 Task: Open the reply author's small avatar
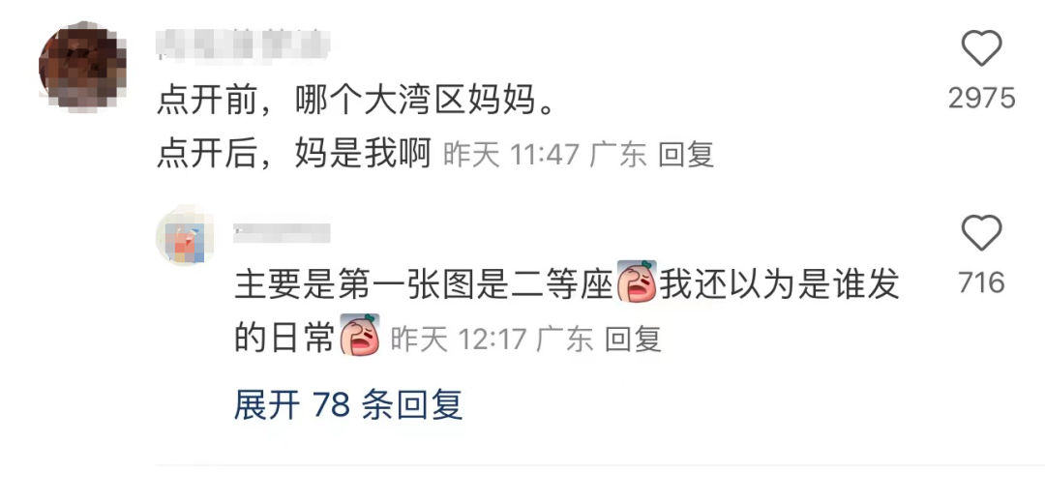pos(185,235)
